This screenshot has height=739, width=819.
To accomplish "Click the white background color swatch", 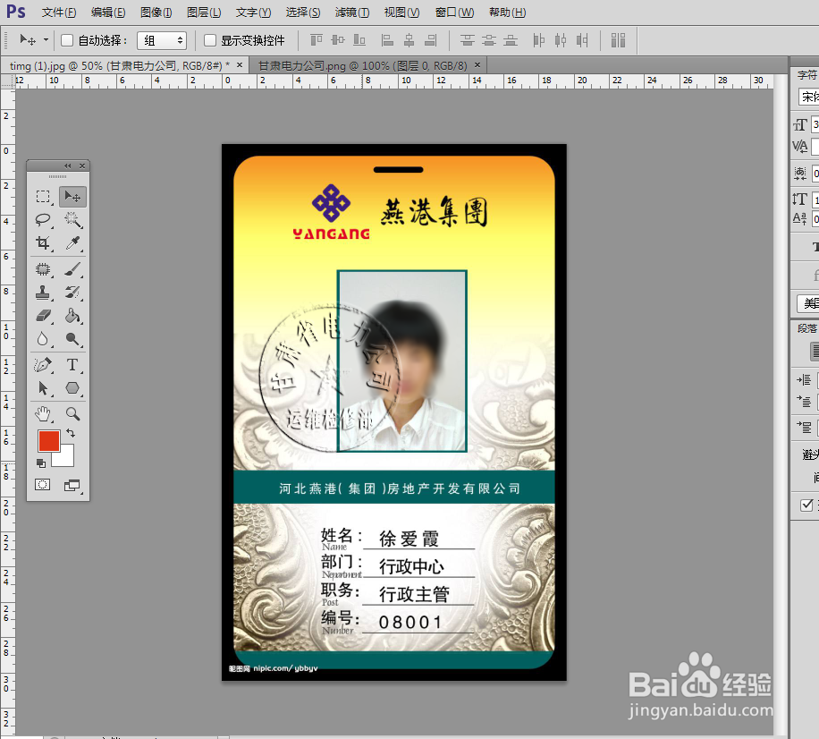I will click(67, 458).
